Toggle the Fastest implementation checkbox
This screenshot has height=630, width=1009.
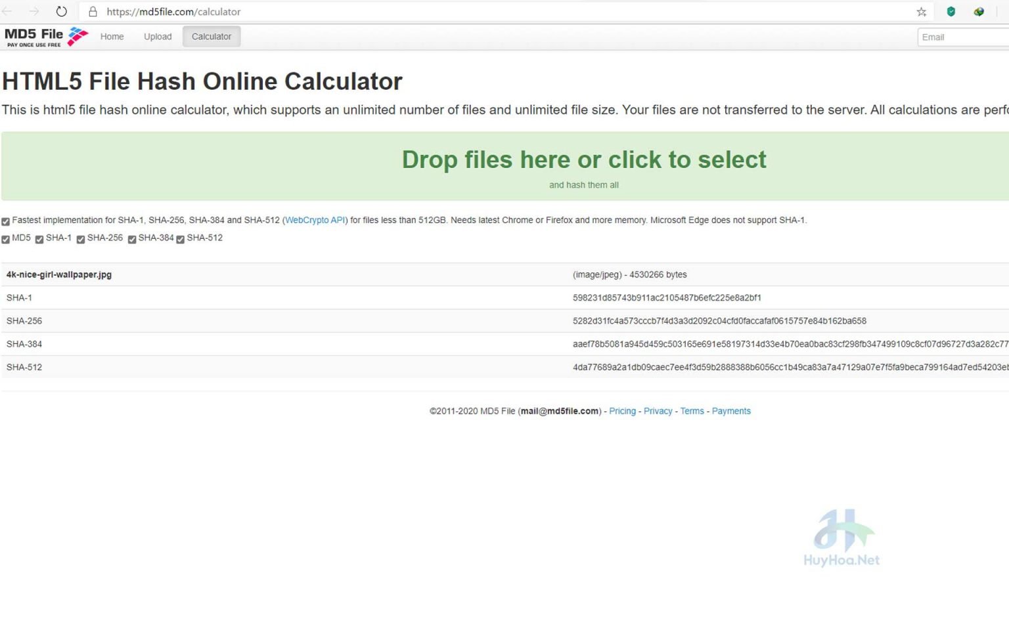pyautogui.click(x=6, y=221)
